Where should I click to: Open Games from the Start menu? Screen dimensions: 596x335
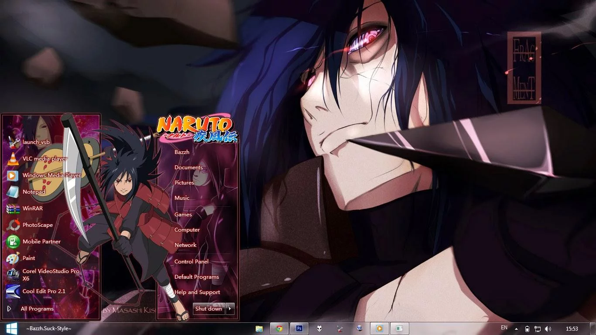(183, 215)
